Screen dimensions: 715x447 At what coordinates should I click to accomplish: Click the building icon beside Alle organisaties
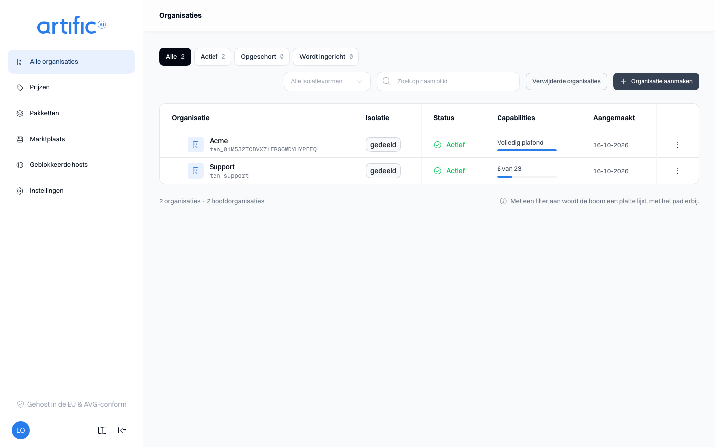[20, 62]
